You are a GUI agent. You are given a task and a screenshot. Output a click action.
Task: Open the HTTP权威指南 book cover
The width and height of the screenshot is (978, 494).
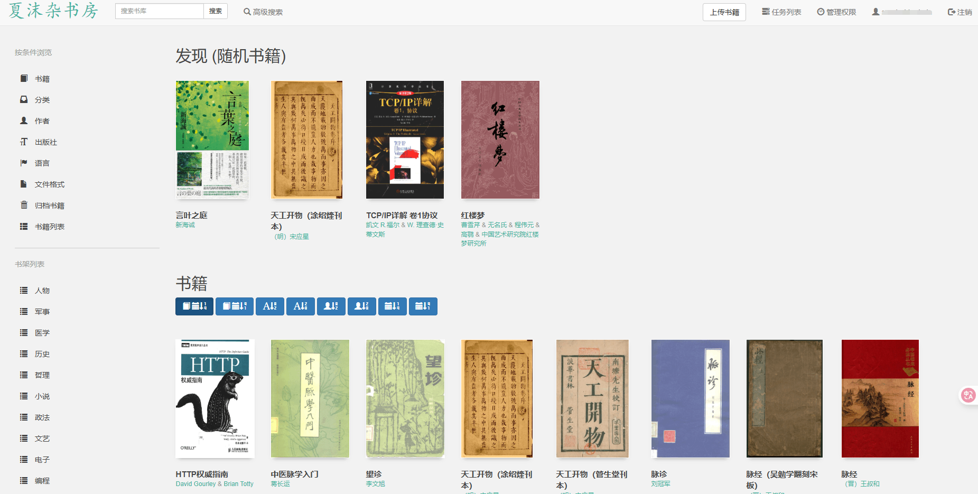215,399
